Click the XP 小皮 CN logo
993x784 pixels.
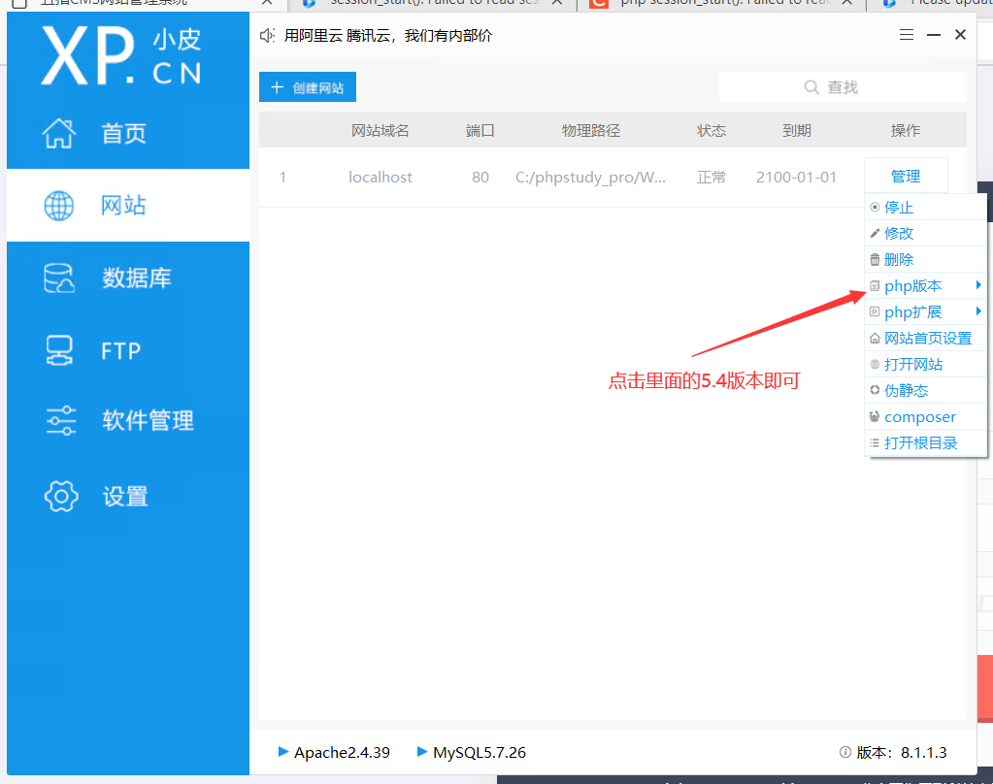click(x=121, y=55)
